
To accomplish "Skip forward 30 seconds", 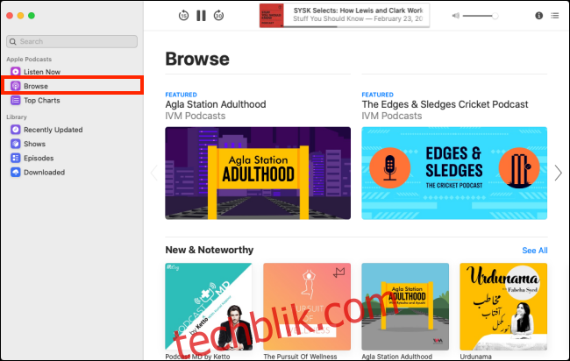I will [x=218, y=16].
